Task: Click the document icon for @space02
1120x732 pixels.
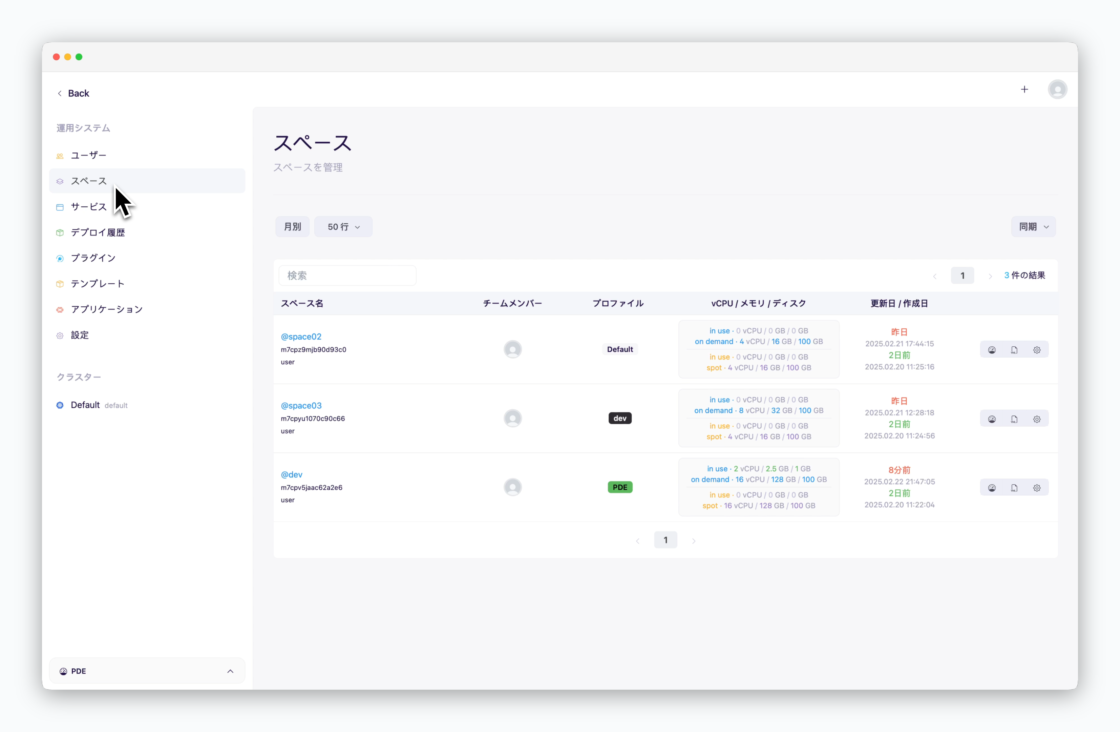Action: [x=1014, y=350]
